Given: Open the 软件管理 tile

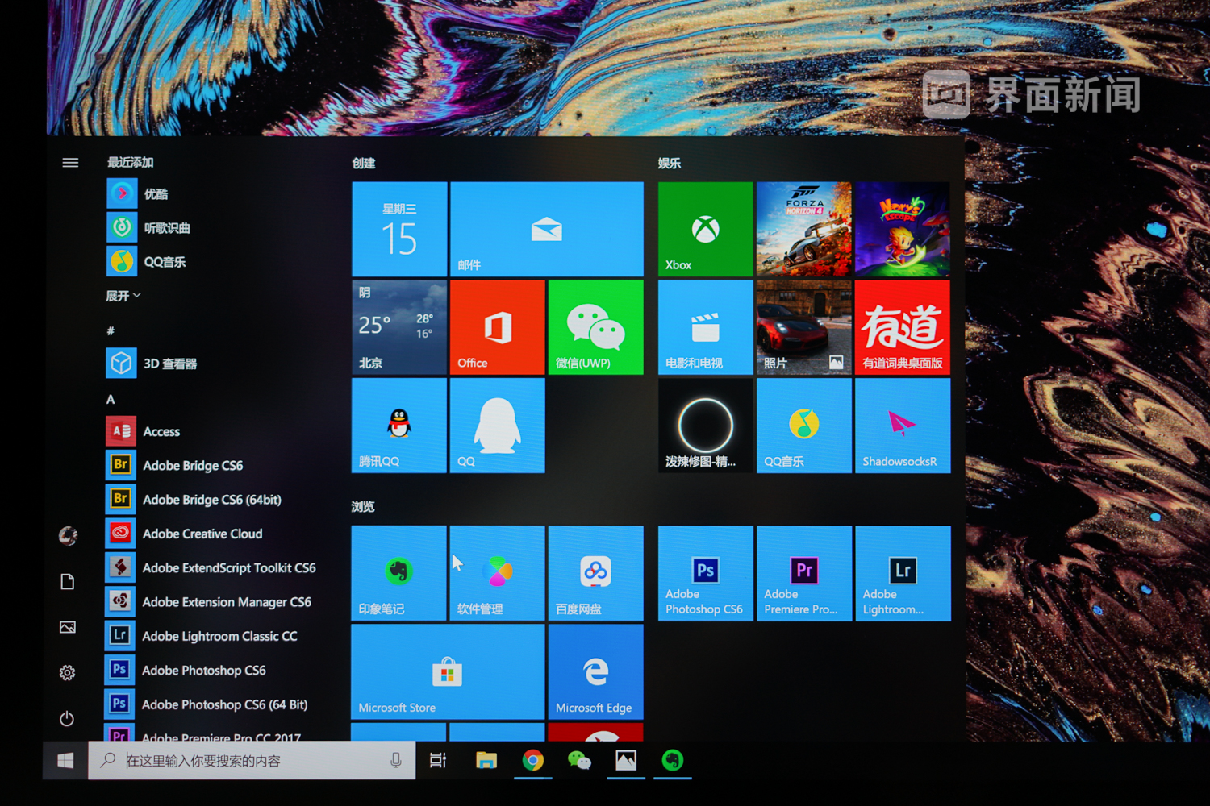Looking at the screenshot, I should [x=498, y=573].
